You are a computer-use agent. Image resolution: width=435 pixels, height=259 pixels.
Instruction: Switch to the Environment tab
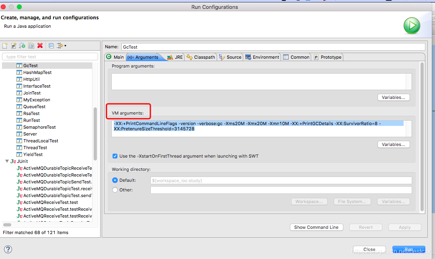262,57
